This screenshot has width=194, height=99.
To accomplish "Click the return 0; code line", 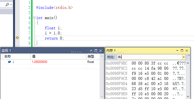I will [x=54, y=38].
